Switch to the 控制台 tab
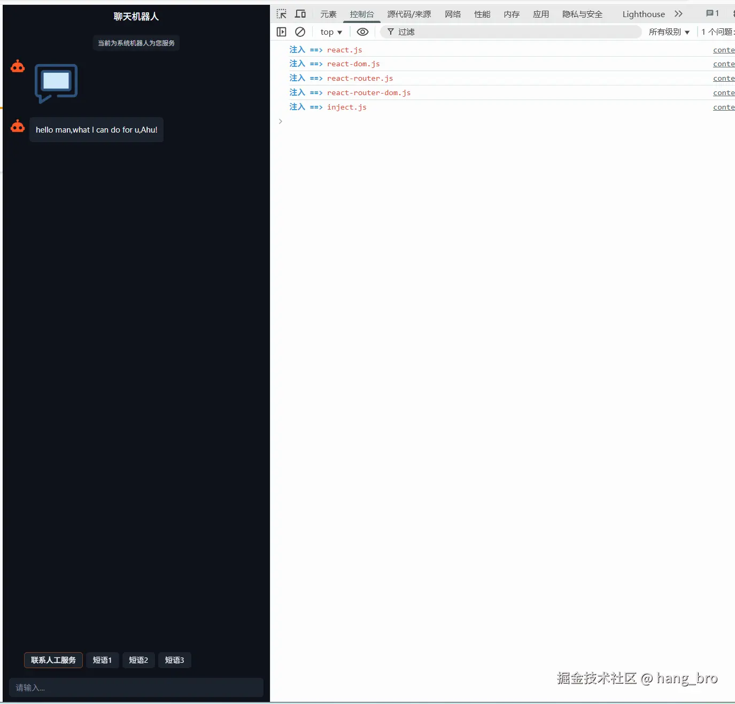Screen dimensions: 735x704 coord(362,14)
